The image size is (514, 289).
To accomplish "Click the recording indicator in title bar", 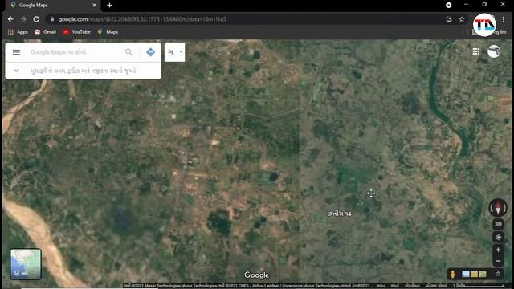I will point(448,5).
